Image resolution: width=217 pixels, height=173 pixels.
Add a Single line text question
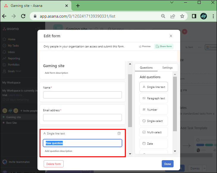153,87
